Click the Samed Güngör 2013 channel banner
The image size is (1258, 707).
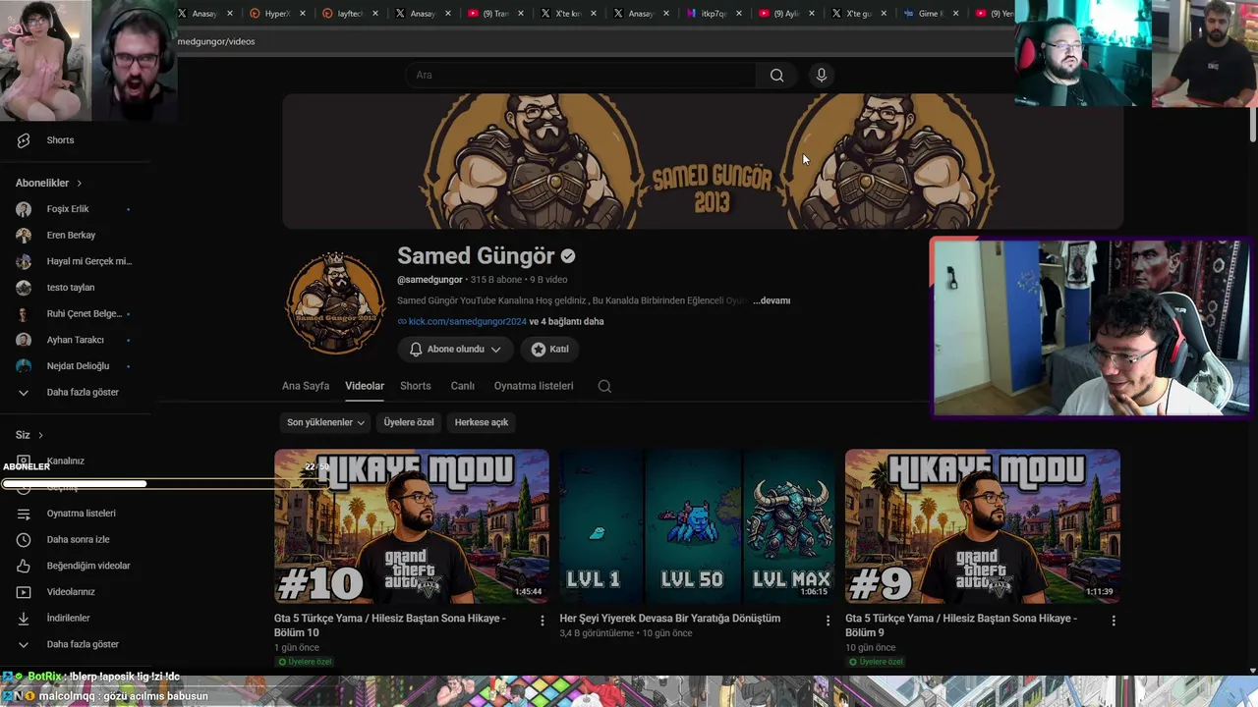[x=703, y=162]
